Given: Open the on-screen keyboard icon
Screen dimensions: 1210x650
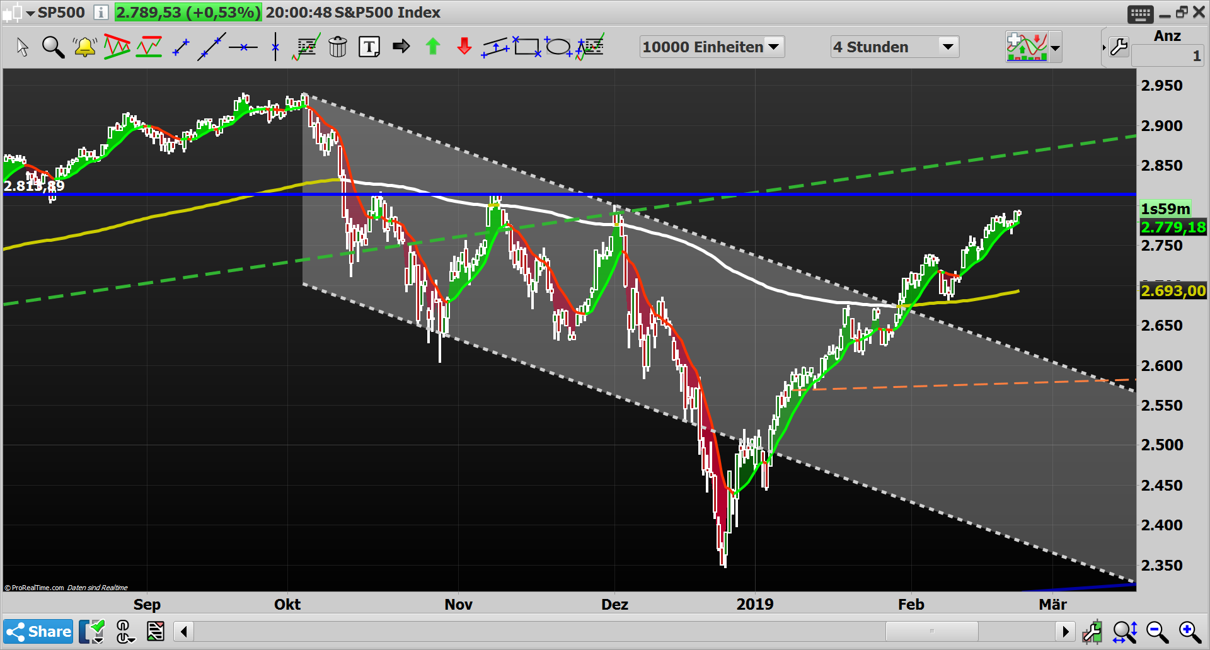Looking at the screenshot, I should pos(1141,13).
